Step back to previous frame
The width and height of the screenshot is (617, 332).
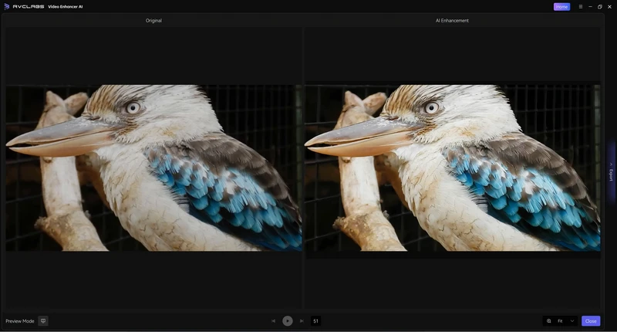point(274,321)
